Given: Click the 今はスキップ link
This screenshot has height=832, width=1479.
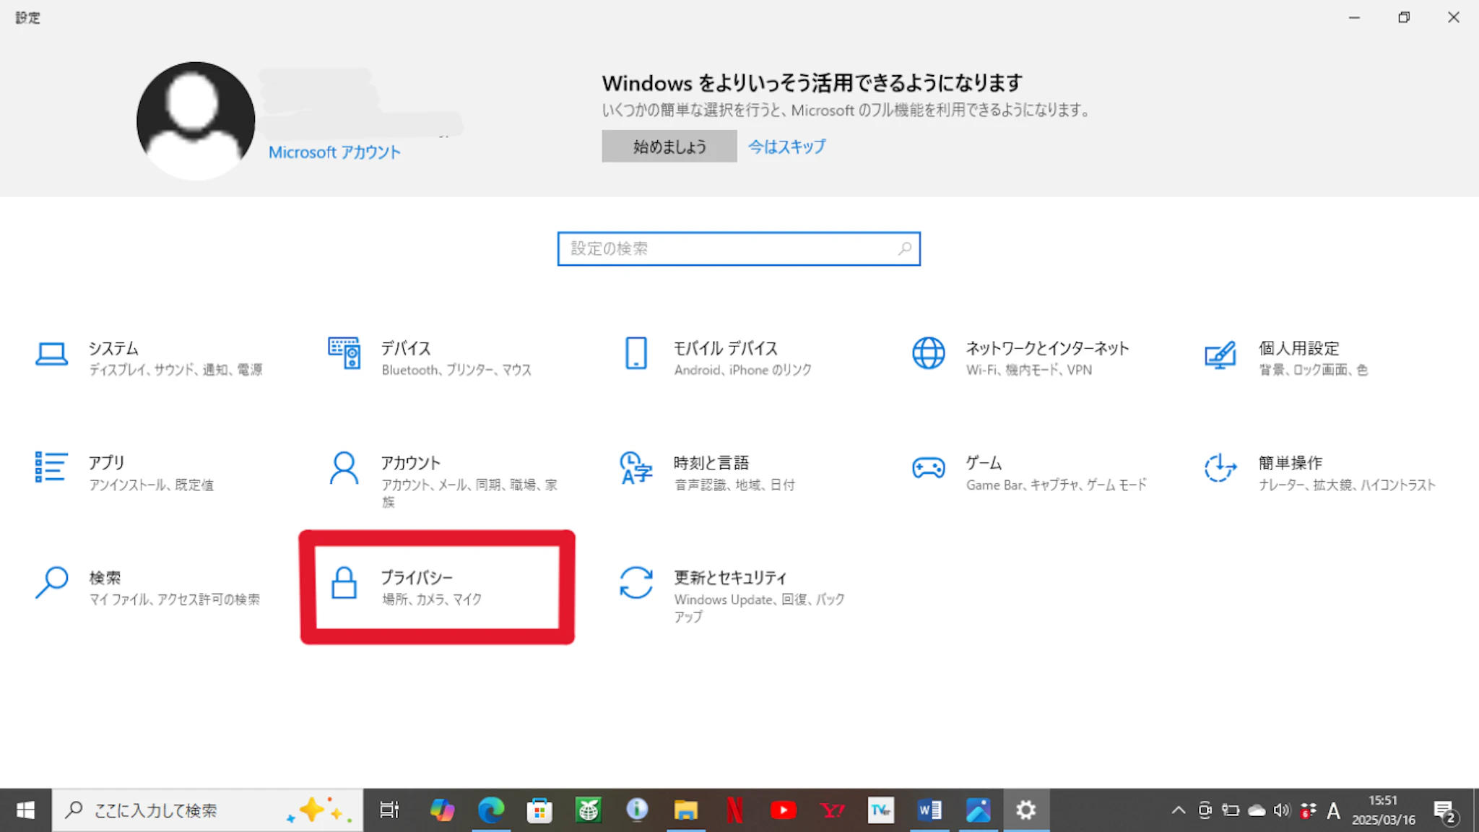Looking at the screenshot, I should 786,147.
